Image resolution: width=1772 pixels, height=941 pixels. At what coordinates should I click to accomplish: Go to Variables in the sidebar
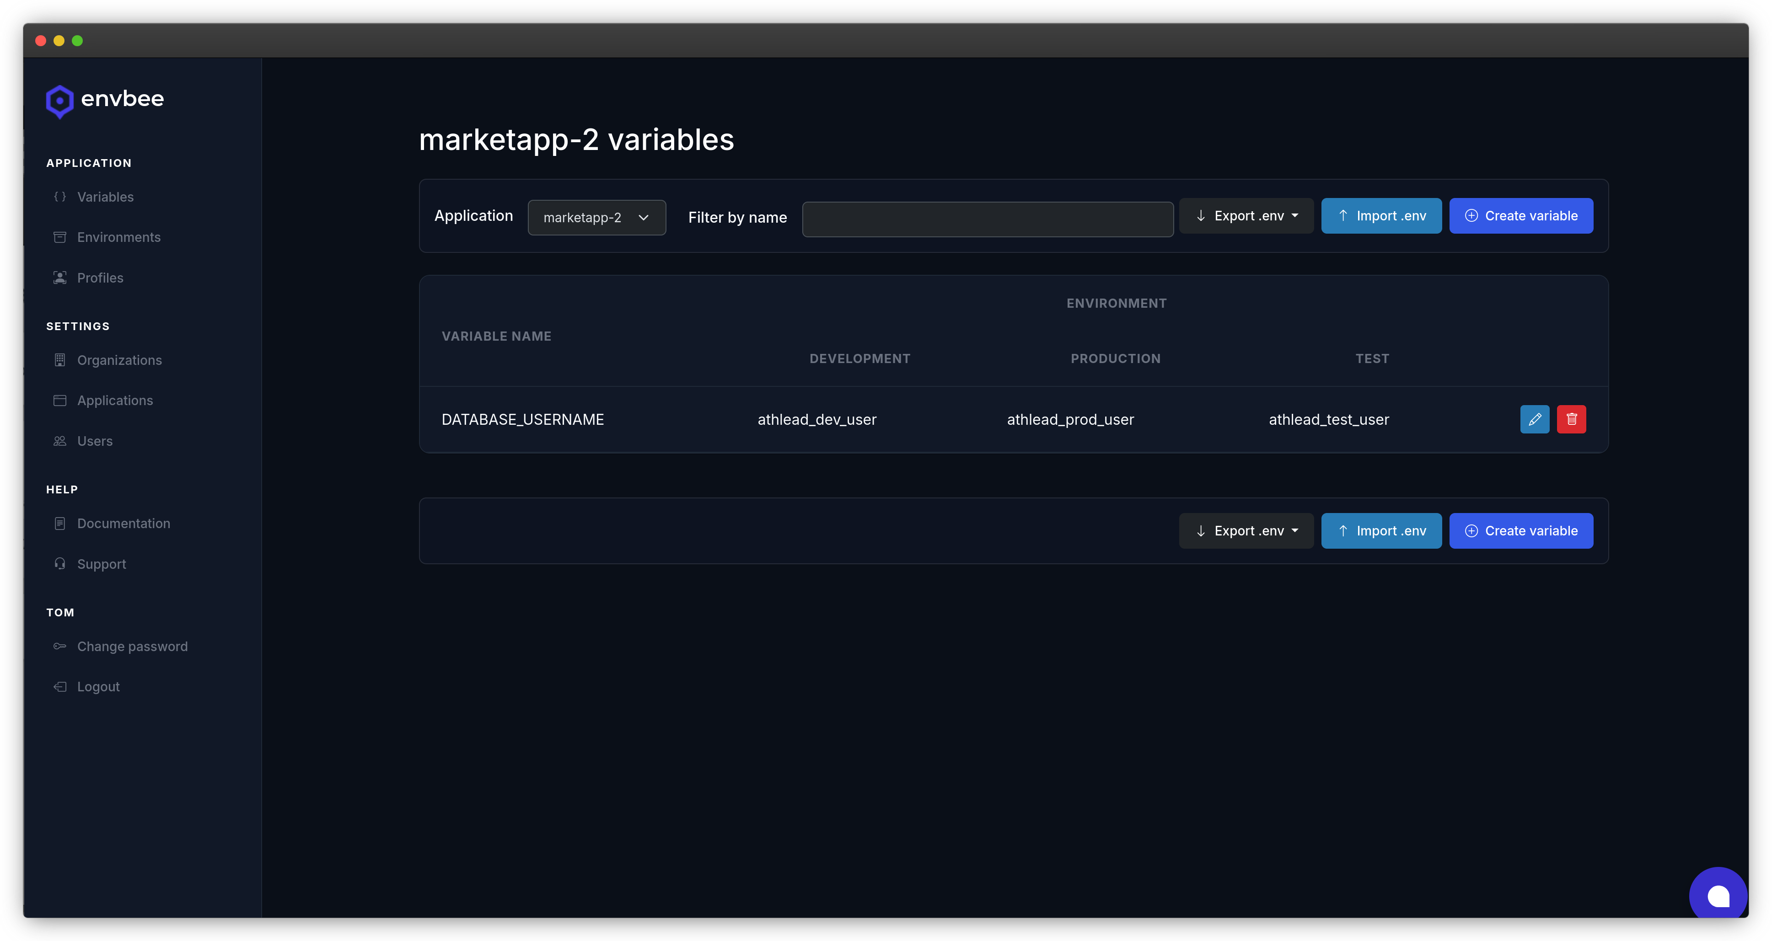tap(105, 197)
